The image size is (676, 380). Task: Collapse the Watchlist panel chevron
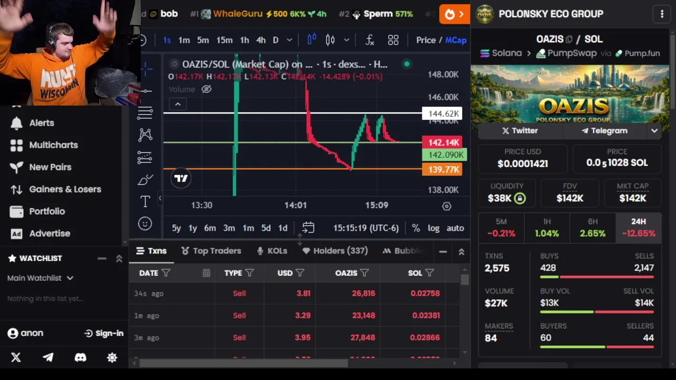(119, 259)
